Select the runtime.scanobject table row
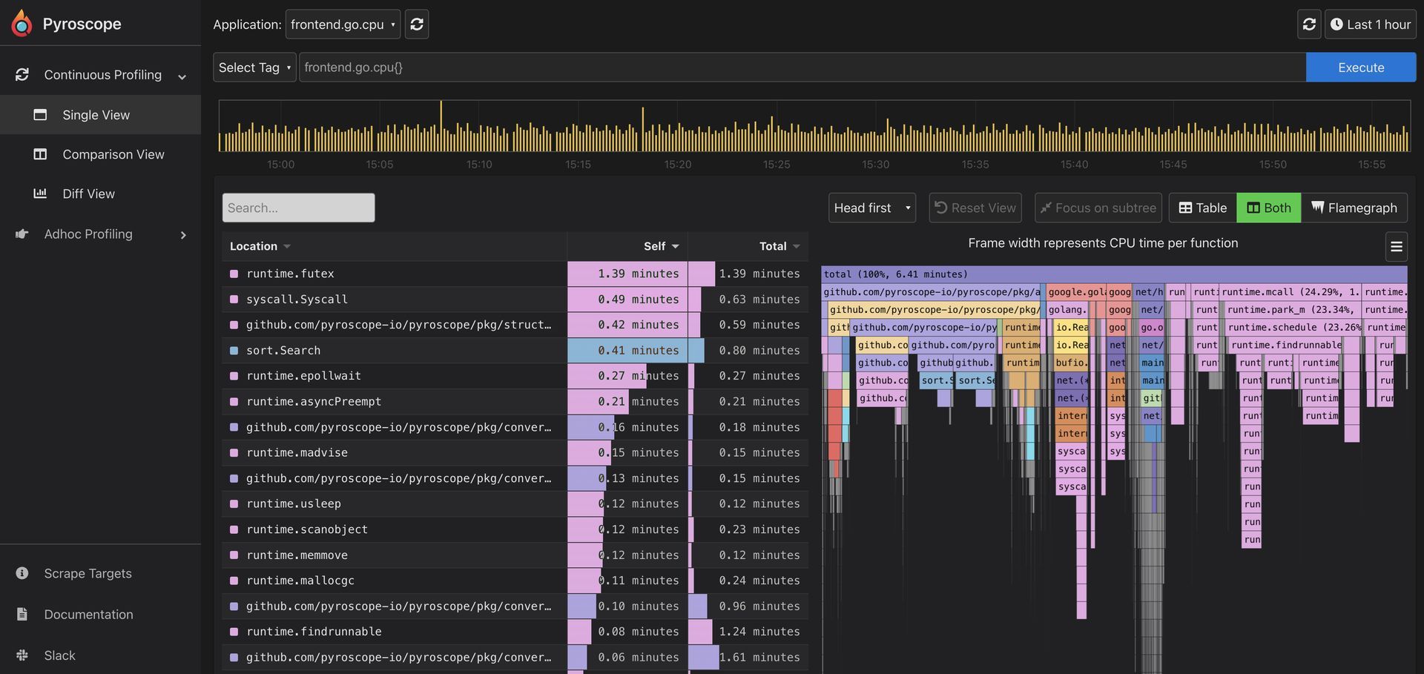The height and width of the screenshot is (674, 1424). pos(515,529)
